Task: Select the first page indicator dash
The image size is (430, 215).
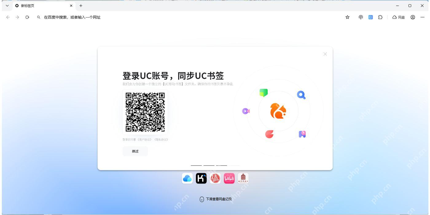Action: tap(196, 165)
